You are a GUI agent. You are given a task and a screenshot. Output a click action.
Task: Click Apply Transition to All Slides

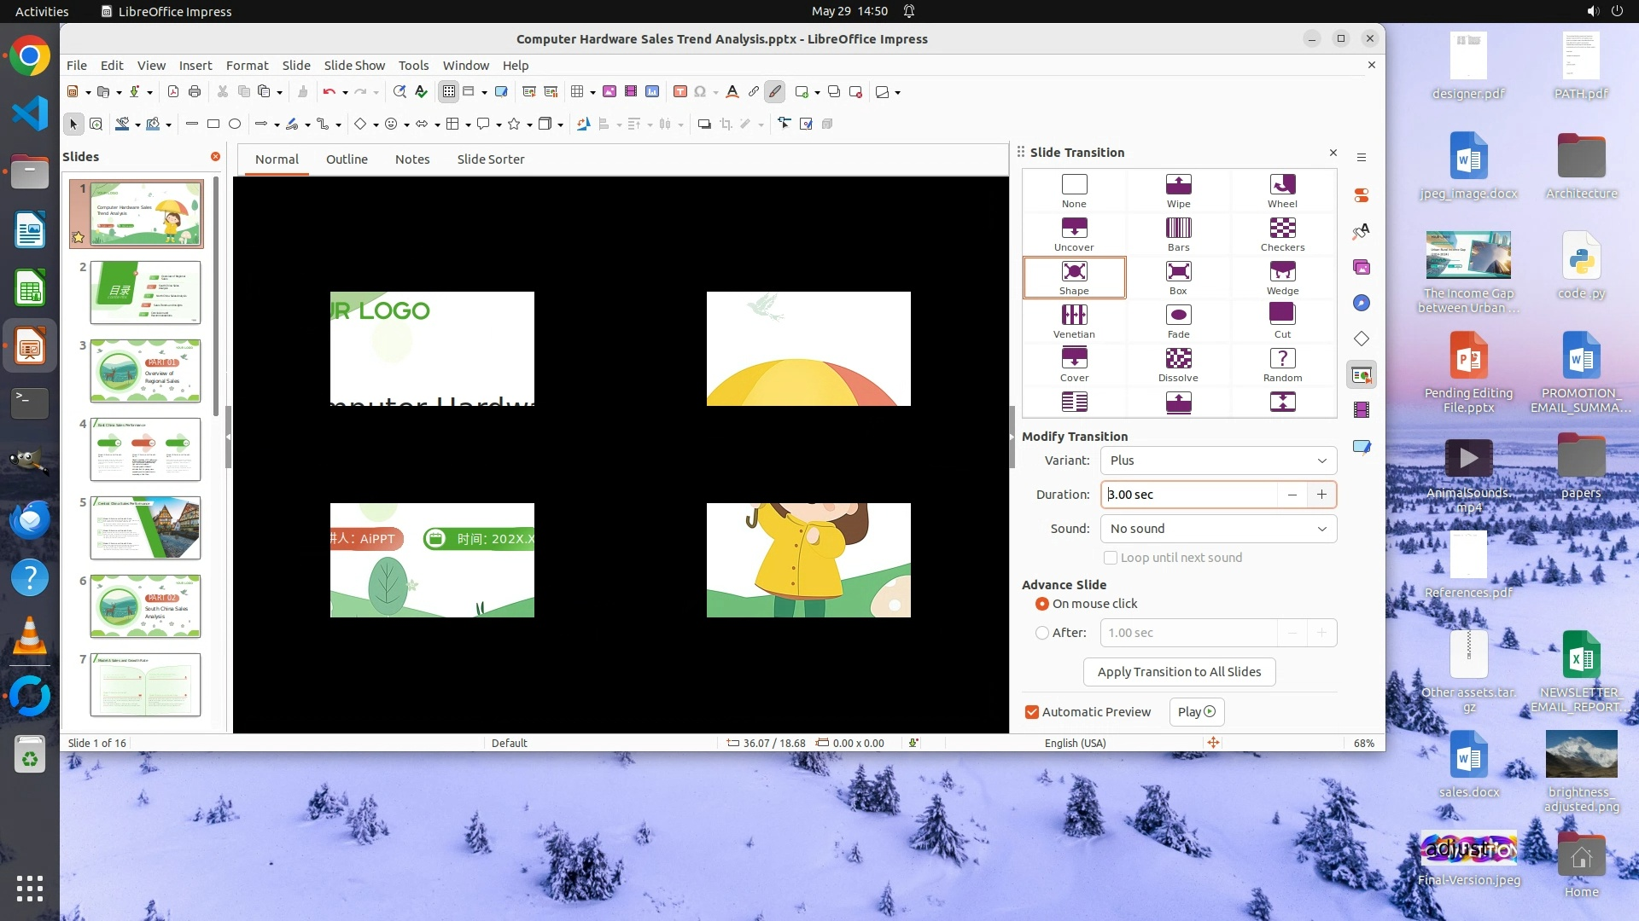[1179, 672]
